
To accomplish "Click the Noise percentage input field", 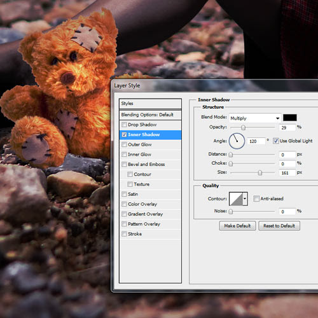I will tap(287, 211).
